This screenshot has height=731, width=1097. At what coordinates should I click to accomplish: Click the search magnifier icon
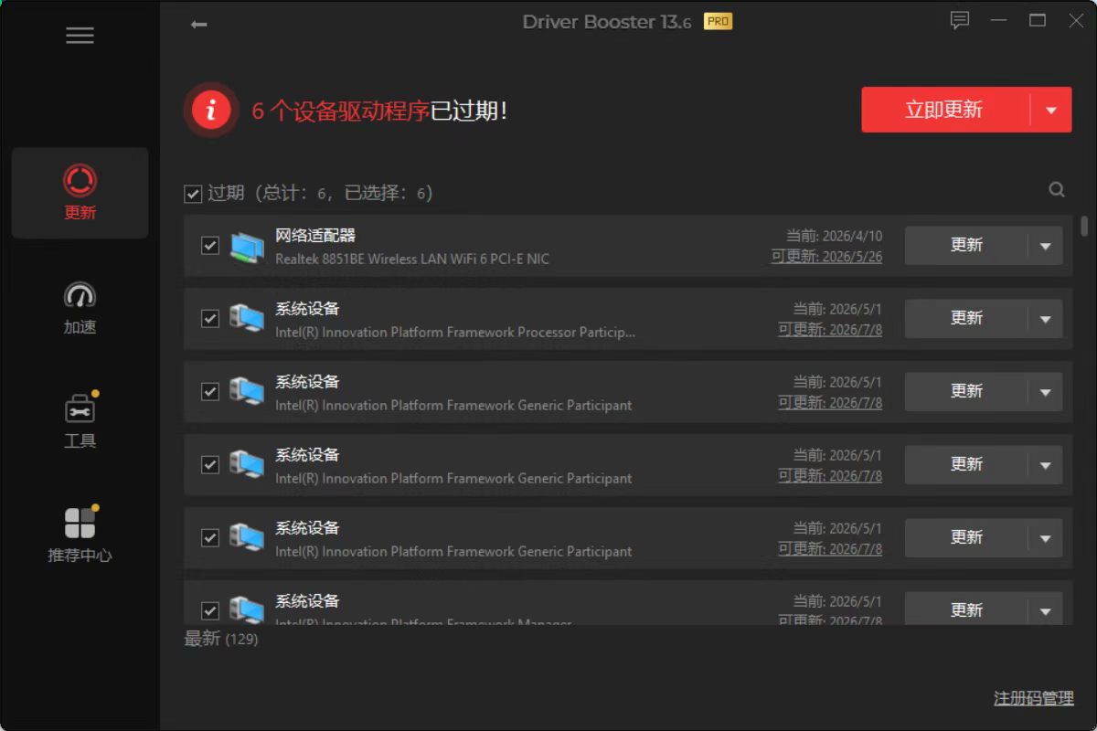coord(1057,190)
